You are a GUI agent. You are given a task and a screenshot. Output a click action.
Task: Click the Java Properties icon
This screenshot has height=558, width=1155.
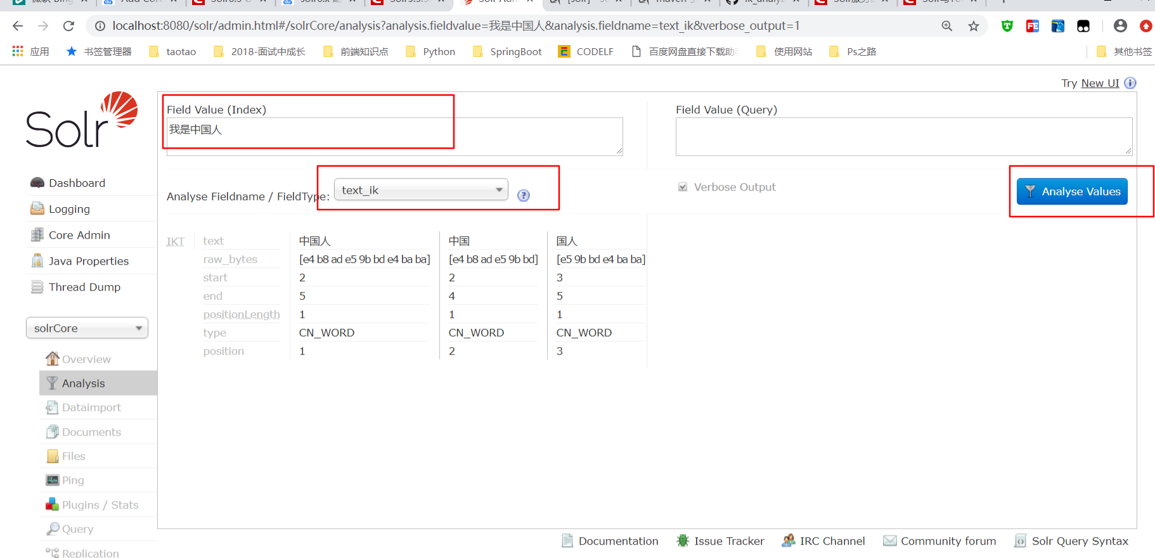click(37, 260)
